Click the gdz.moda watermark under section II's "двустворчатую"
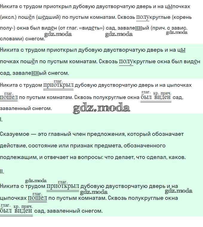 pyautogui.click(x=94, y=192)
